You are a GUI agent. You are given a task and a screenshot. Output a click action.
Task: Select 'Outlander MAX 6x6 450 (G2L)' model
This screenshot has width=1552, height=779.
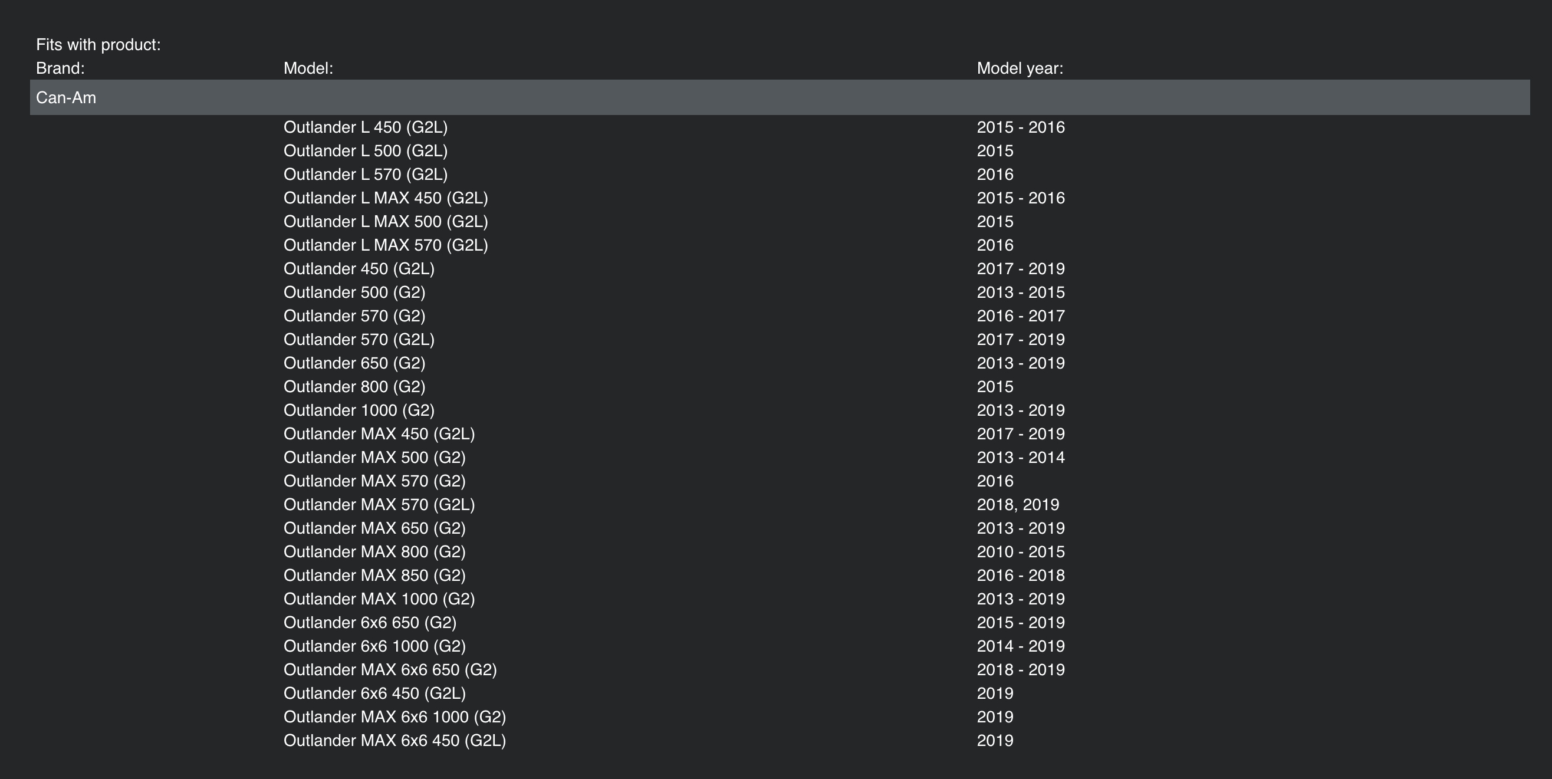point(395,740)
